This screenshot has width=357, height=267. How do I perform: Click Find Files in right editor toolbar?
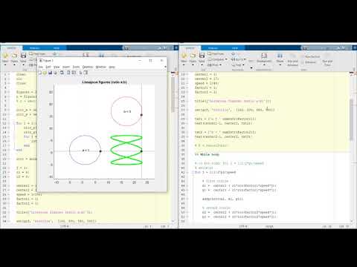[x=215, y=53]
